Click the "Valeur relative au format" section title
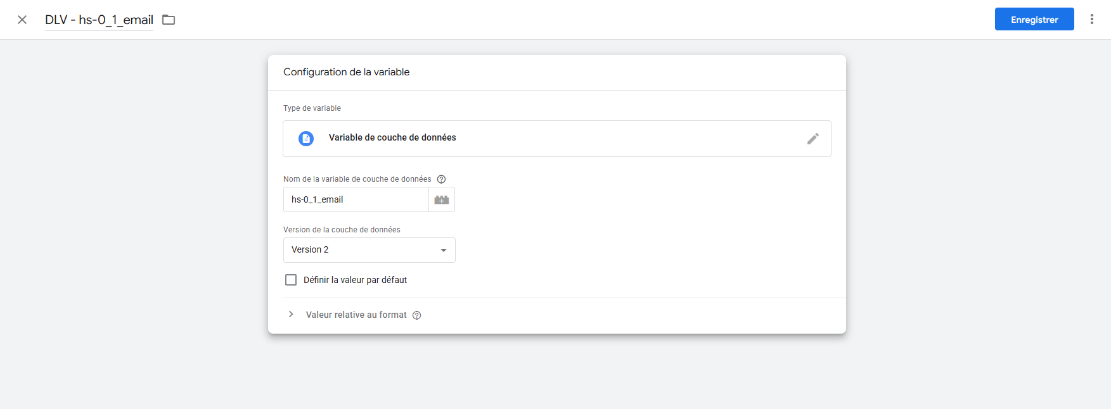 [x=356, y=315]
